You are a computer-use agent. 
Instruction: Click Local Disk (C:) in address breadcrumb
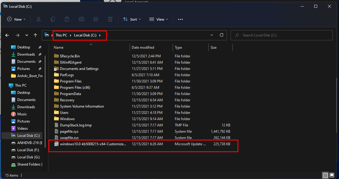tap(85, 35)
